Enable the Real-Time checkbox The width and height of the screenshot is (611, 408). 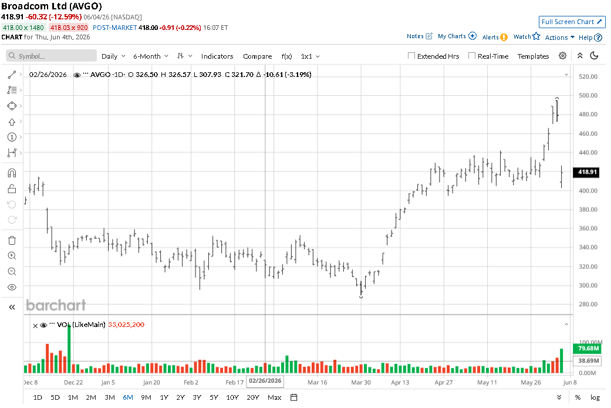(471, 56)
